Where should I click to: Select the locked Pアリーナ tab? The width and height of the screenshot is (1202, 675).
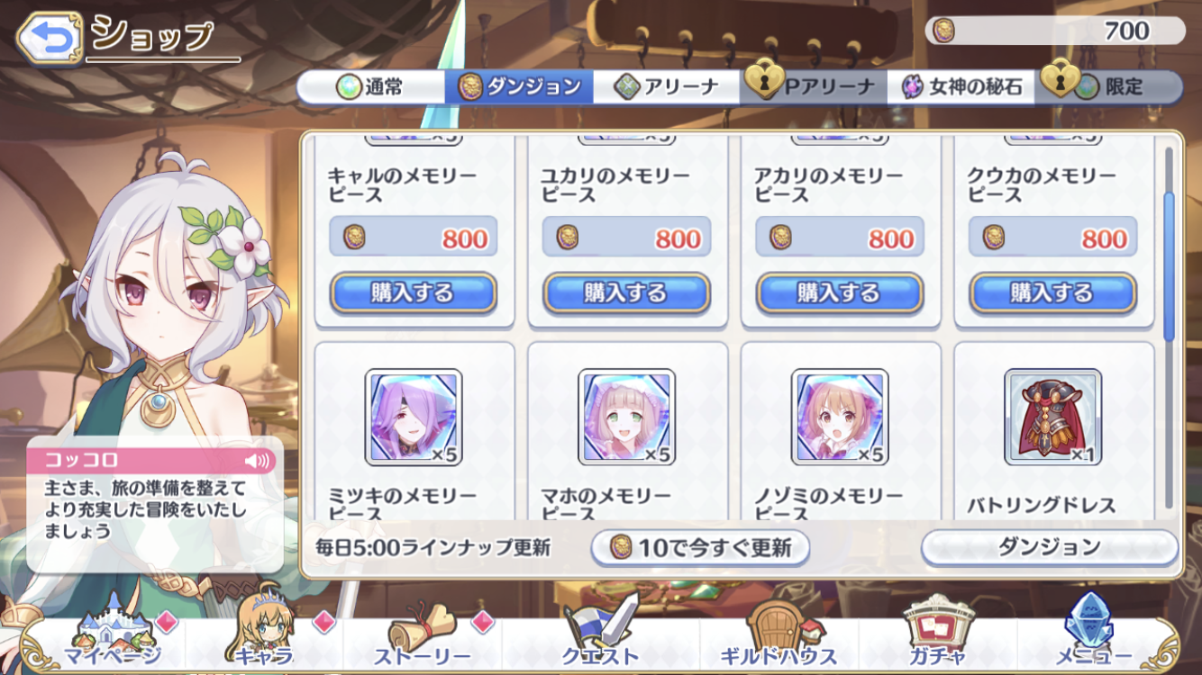point(815,87)
